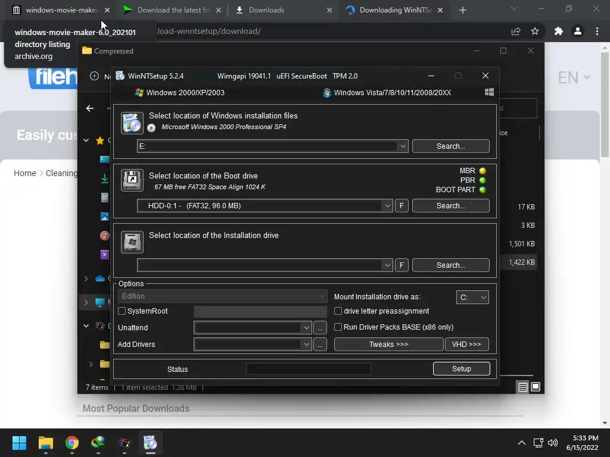The height and width of the screenshot is (457, 610).
Task: Click the Downloads icon in Explorer sidebar
Action: pyautogui.click(x=105, y=179)
